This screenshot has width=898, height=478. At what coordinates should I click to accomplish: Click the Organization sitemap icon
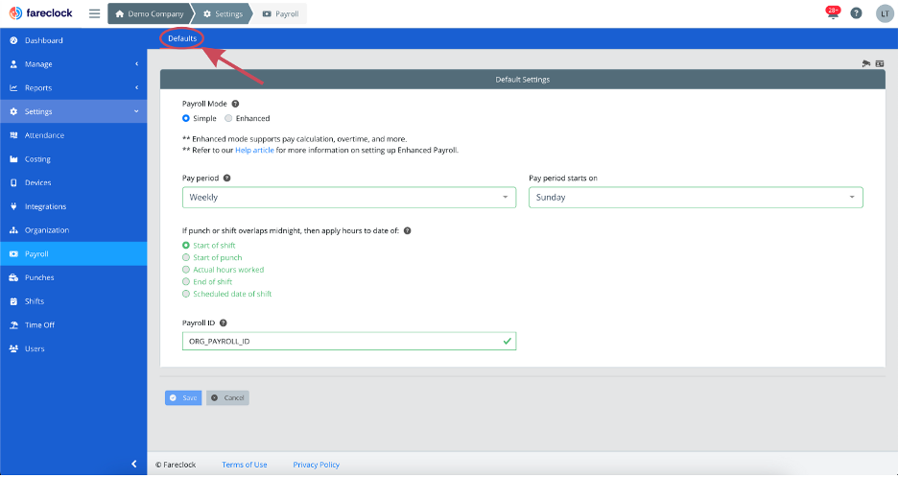click(13, 230)
